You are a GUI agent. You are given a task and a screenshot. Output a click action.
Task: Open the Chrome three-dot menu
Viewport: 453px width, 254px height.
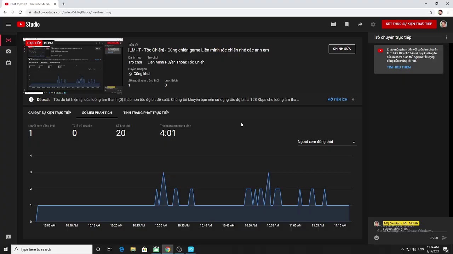448,12
